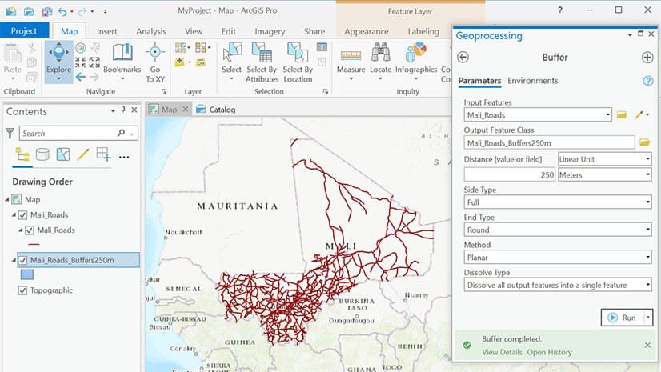
Task: Click the Geoprocessing plus add button
Action: tap(647, 58)
